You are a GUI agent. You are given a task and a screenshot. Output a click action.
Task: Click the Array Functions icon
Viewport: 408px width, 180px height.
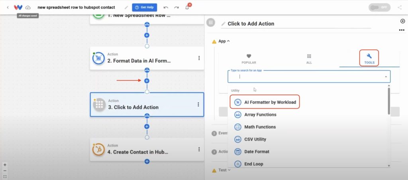pyautogui.click(x=238, y=115)
